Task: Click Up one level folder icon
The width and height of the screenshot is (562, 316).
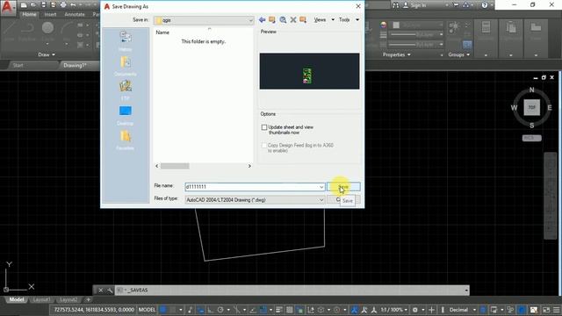Action: pyautogui.click(x=272, y=19)
